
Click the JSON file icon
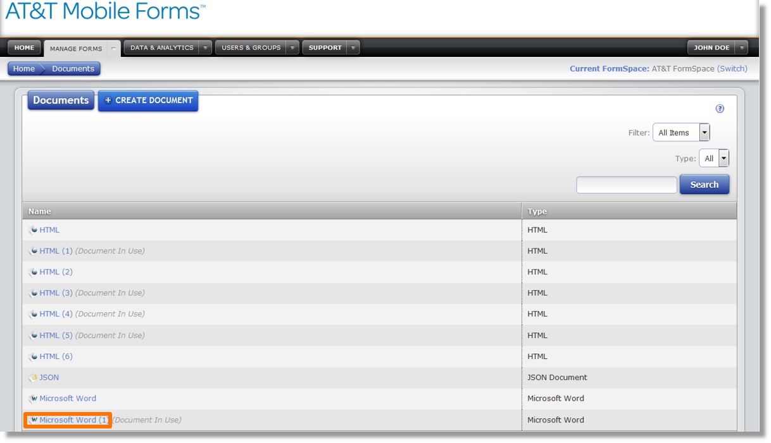pyautogui.click(x=34, y=378)
